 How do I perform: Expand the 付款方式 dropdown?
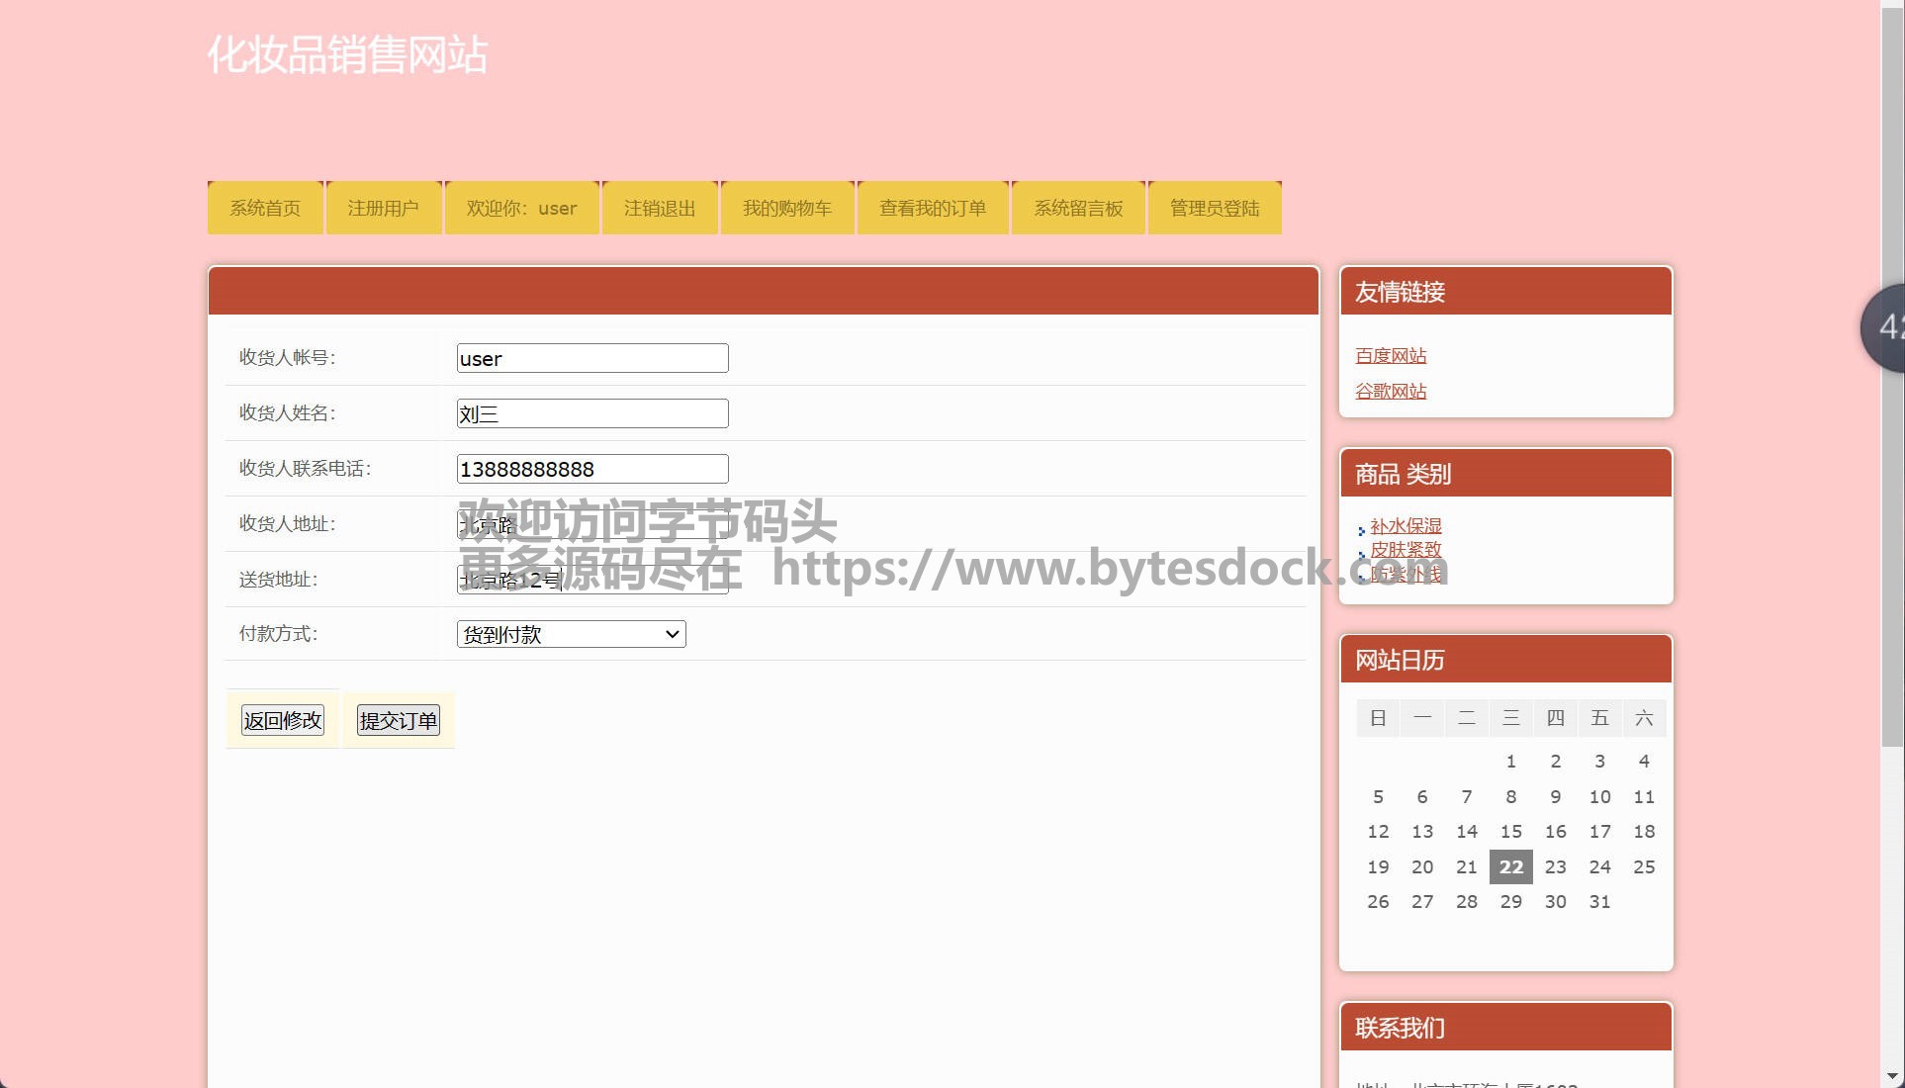[571, 634]
